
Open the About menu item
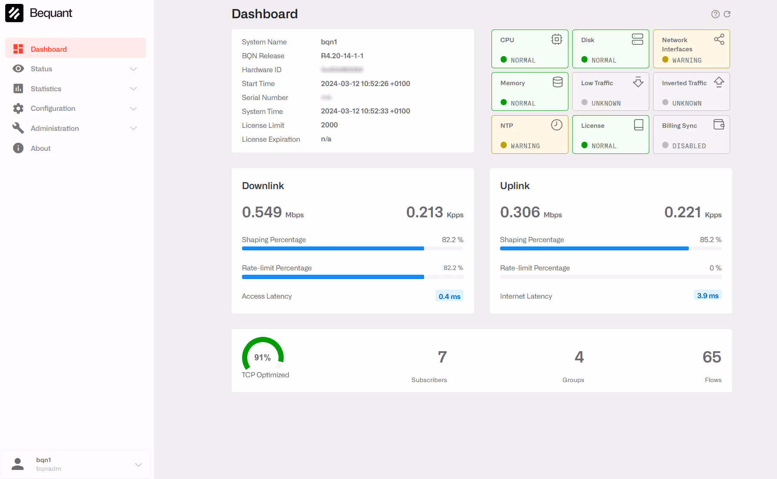[x=76, y=148]
